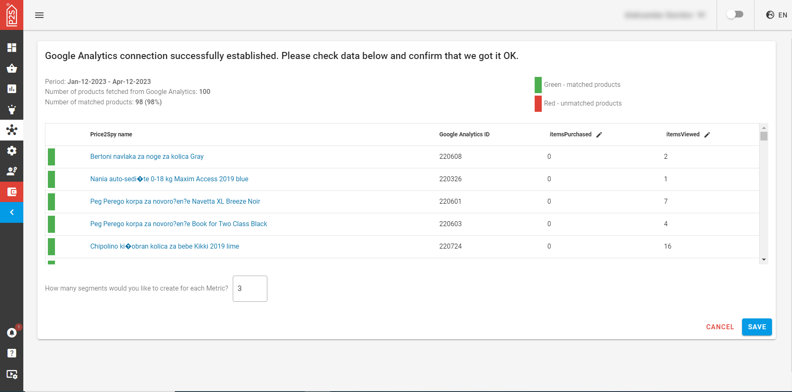Open the connected nodes integrations icon
Image resolution: width=792 pixels, height=392 pixels.
click(x=12, y=130)
